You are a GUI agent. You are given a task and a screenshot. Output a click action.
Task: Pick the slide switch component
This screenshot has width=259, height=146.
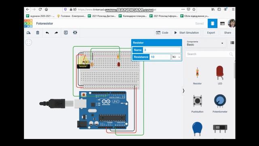[220, 129]
